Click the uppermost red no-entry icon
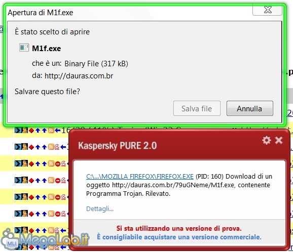This screenshot has height=252, width=293. coord(58,164)
